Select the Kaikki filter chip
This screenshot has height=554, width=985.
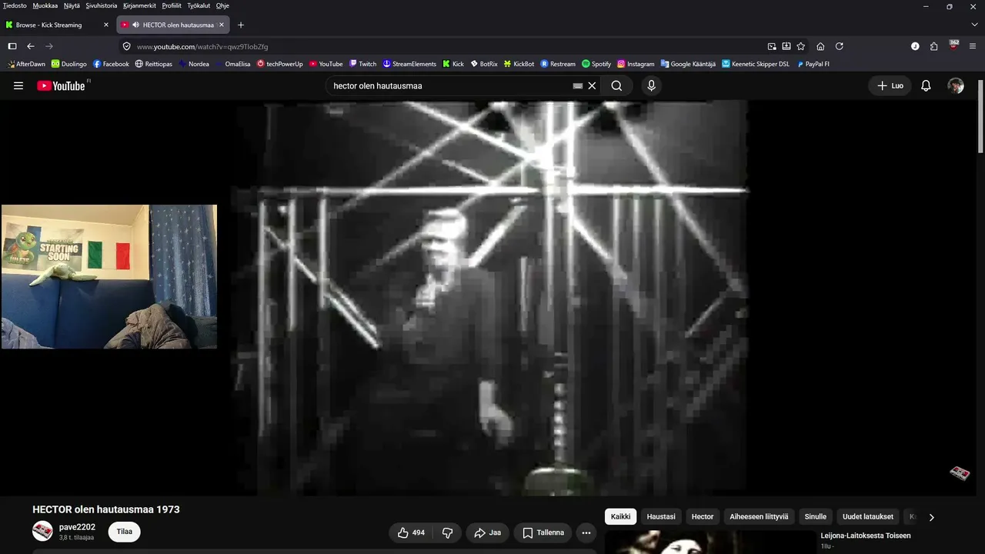click(620, 517)
